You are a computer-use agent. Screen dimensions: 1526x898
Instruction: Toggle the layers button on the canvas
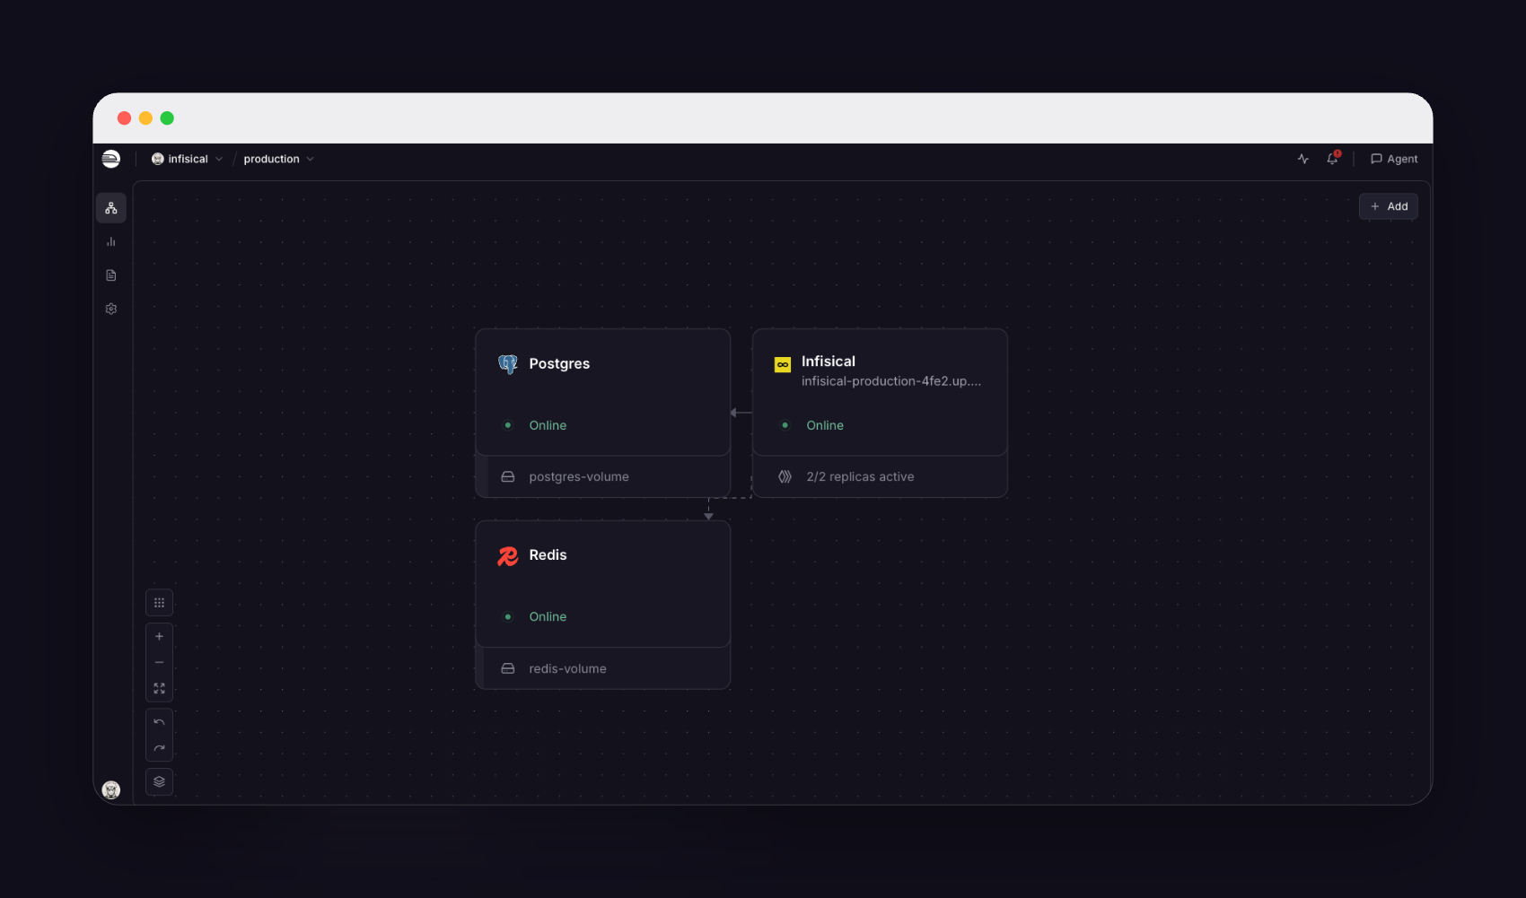[x=159, y=781]
